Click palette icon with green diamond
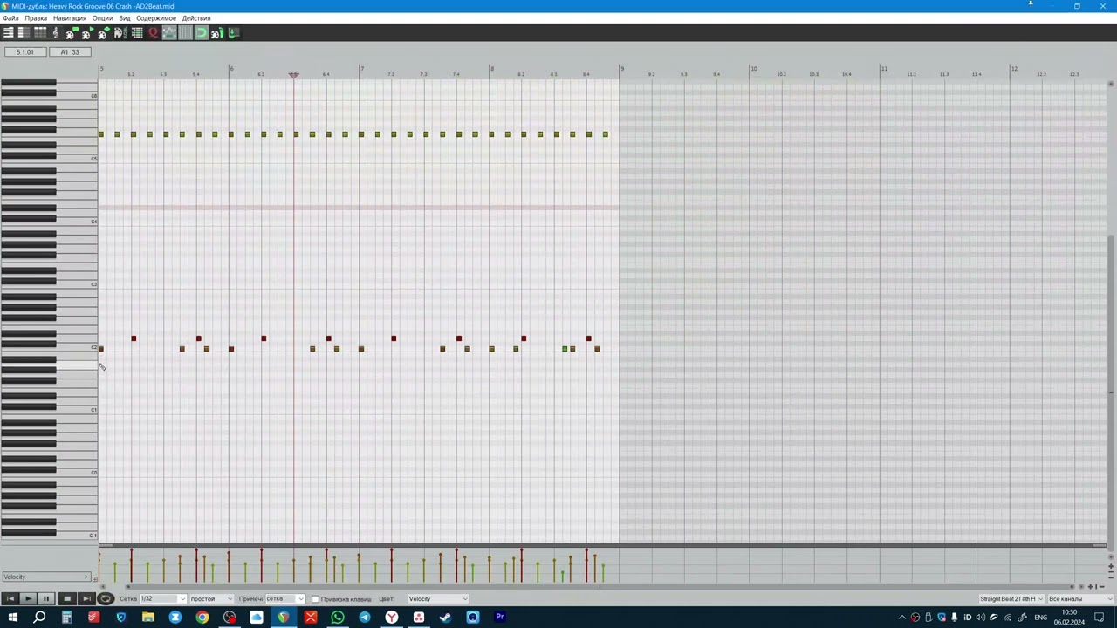 pos(104,33)
